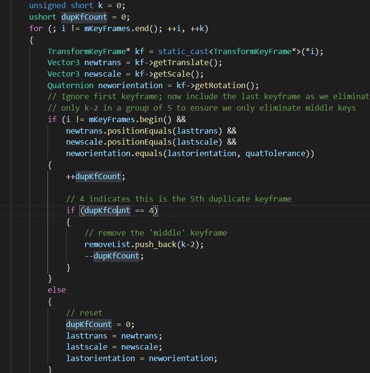Viewport: 370px width, 373px height.
Task: Click 'dupKfCount' in the '++dupKfCount;' line
Action: 98,177
